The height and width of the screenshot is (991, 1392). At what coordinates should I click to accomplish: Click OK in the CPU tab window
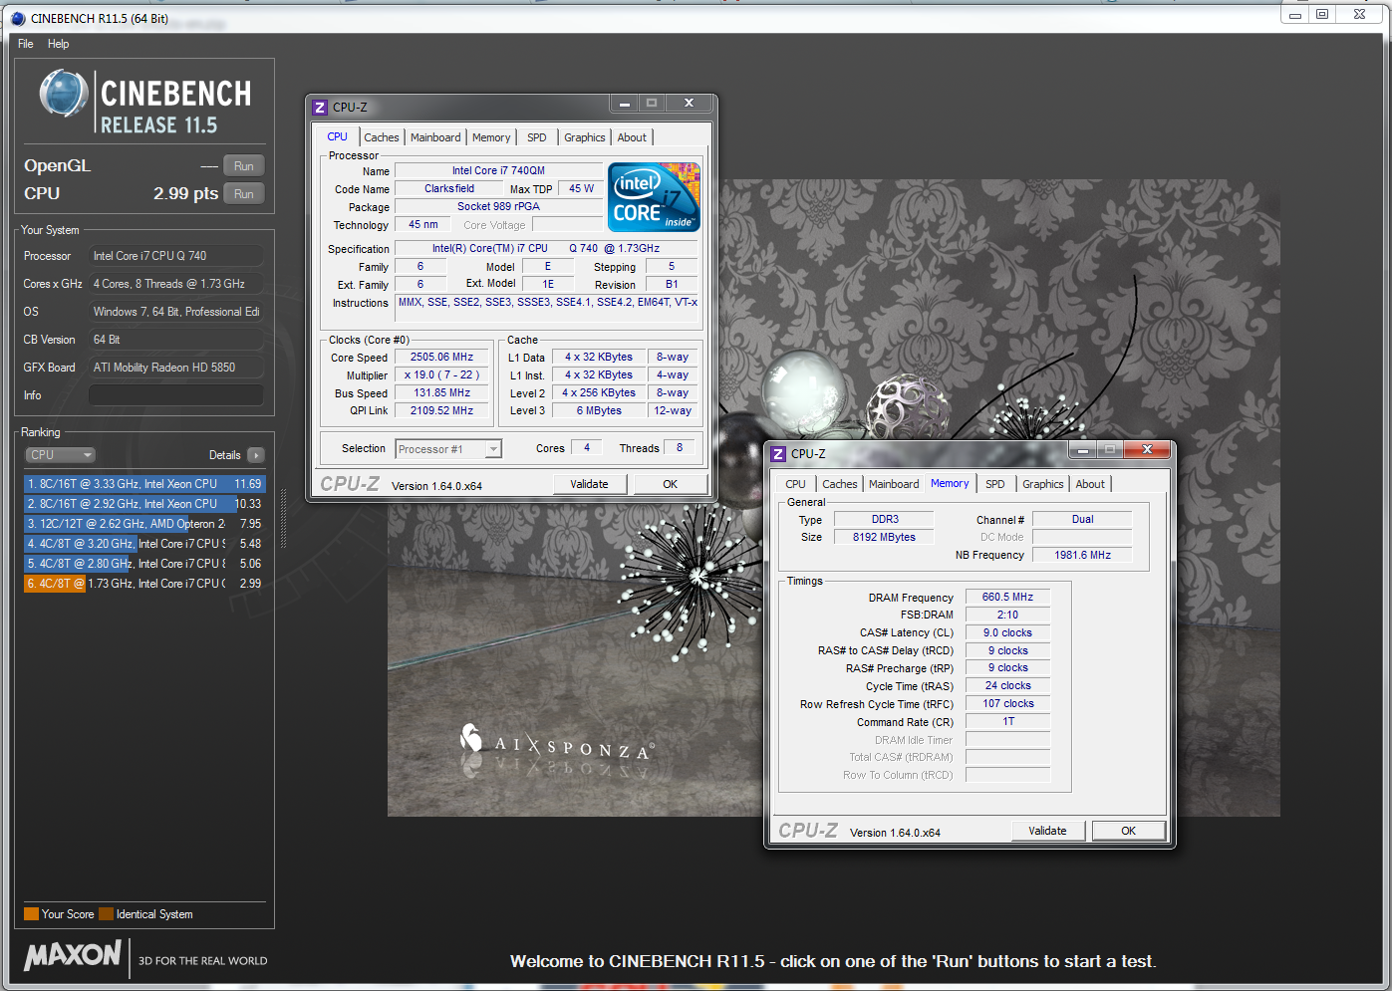(671, 484)
